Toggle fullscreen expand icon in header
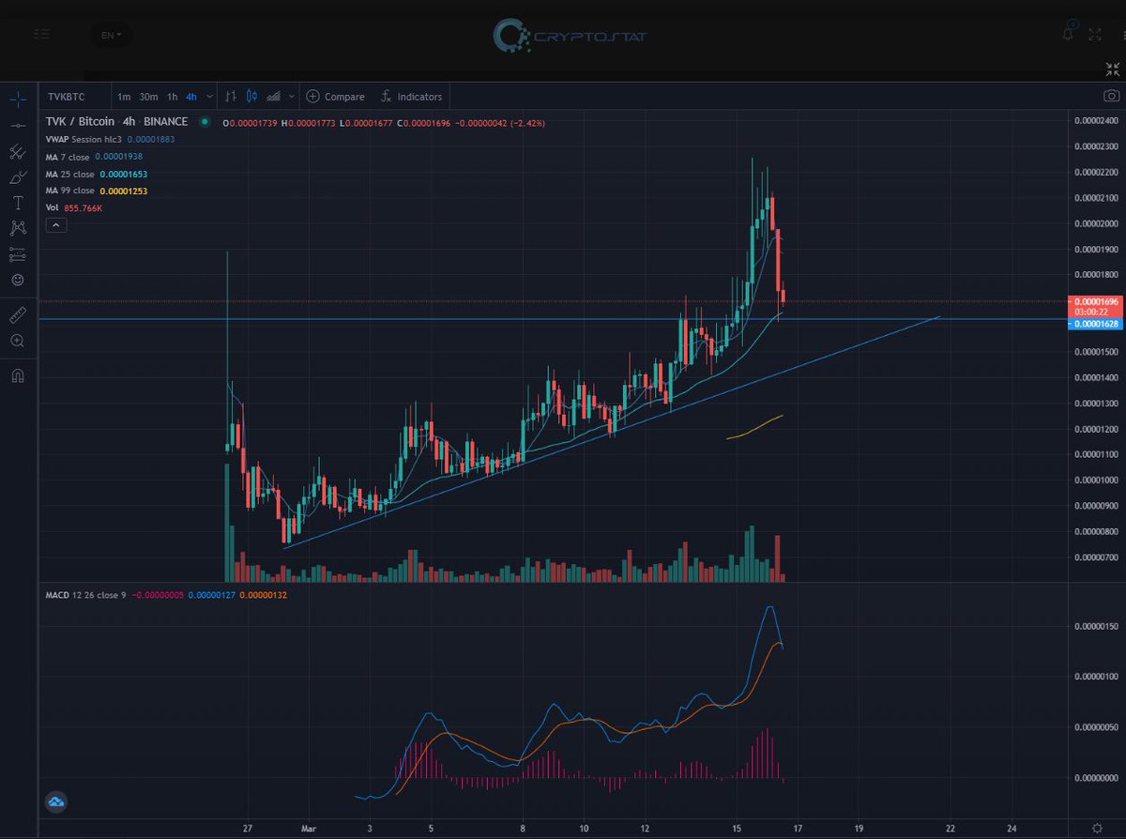This screenshot has height=839, width=1126. click(x=1094, y=34)
